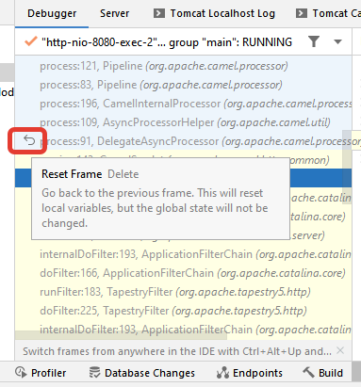
Task: Select frame runFilter:183, TapestryFilter
Action: [183, 292]
